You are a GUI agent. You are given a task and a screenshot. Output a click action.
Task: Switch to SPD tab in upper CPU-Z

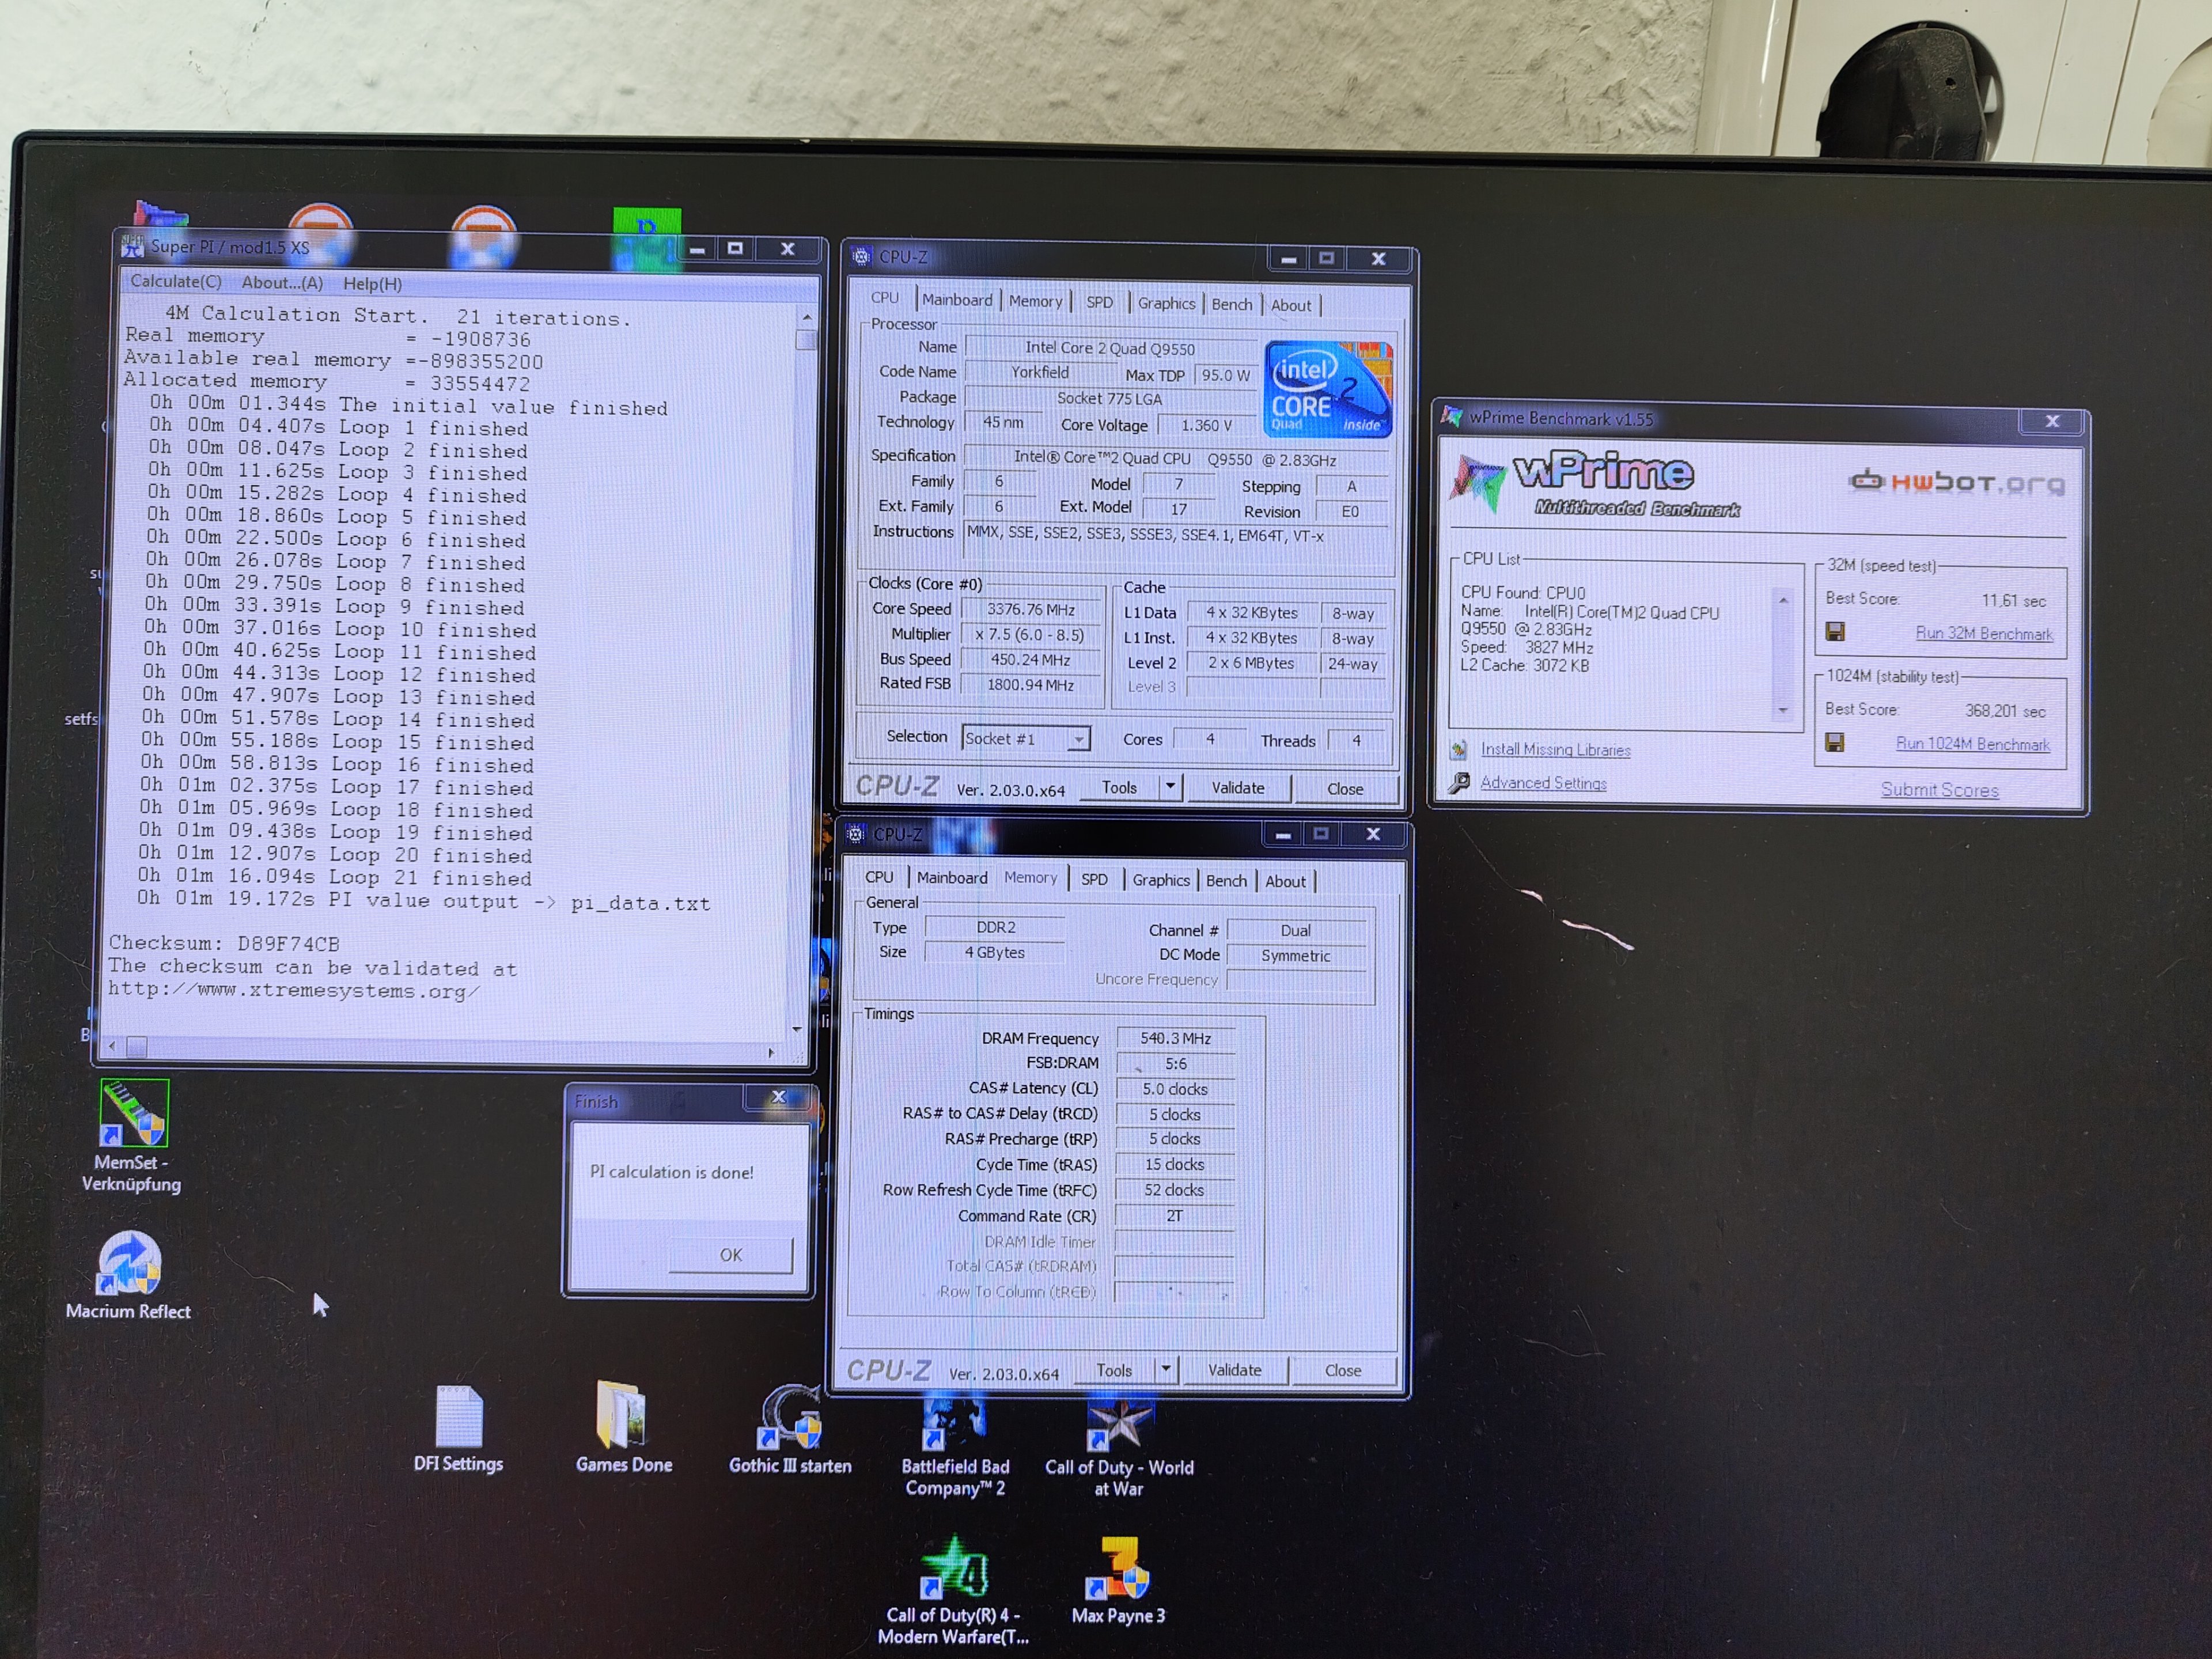click(1099, 302)
